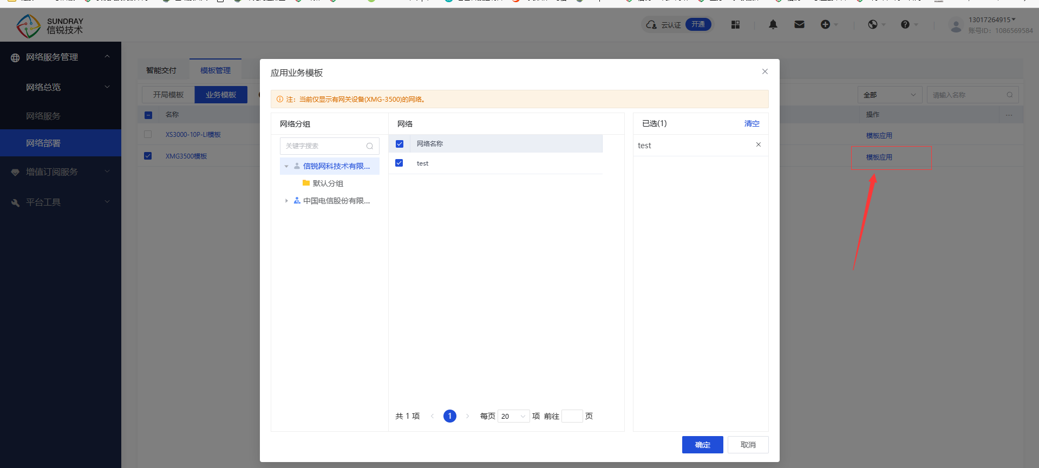Expand the 中国电信股份有限 tree node

286,201
